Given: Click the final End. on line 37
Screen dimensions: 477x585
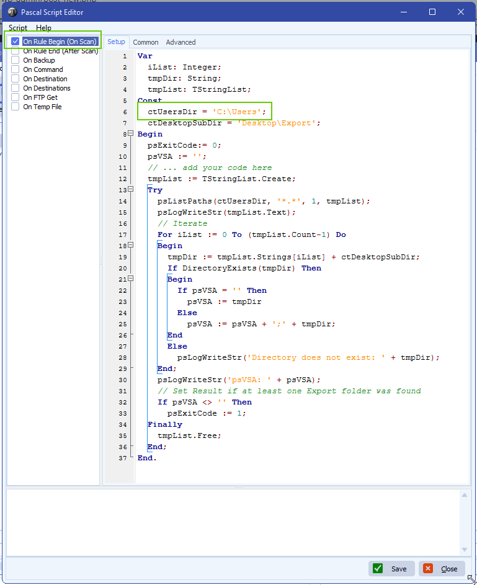Looking at the screenshot, I should tap(147, 458).
